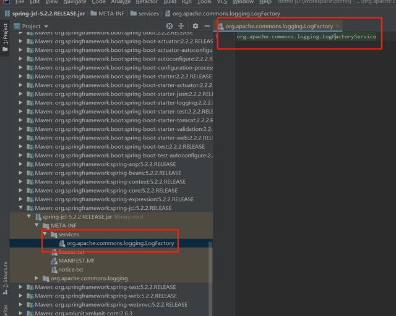This screenshot has width=396, height=316.
Task: Select Maven spring-boot-starter-logging row
Action: click(x=111, y=102)
